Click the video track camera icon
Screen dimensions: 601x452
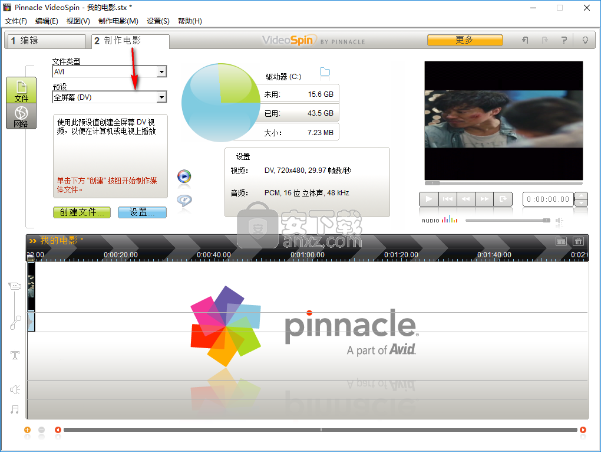coord(15,286)
